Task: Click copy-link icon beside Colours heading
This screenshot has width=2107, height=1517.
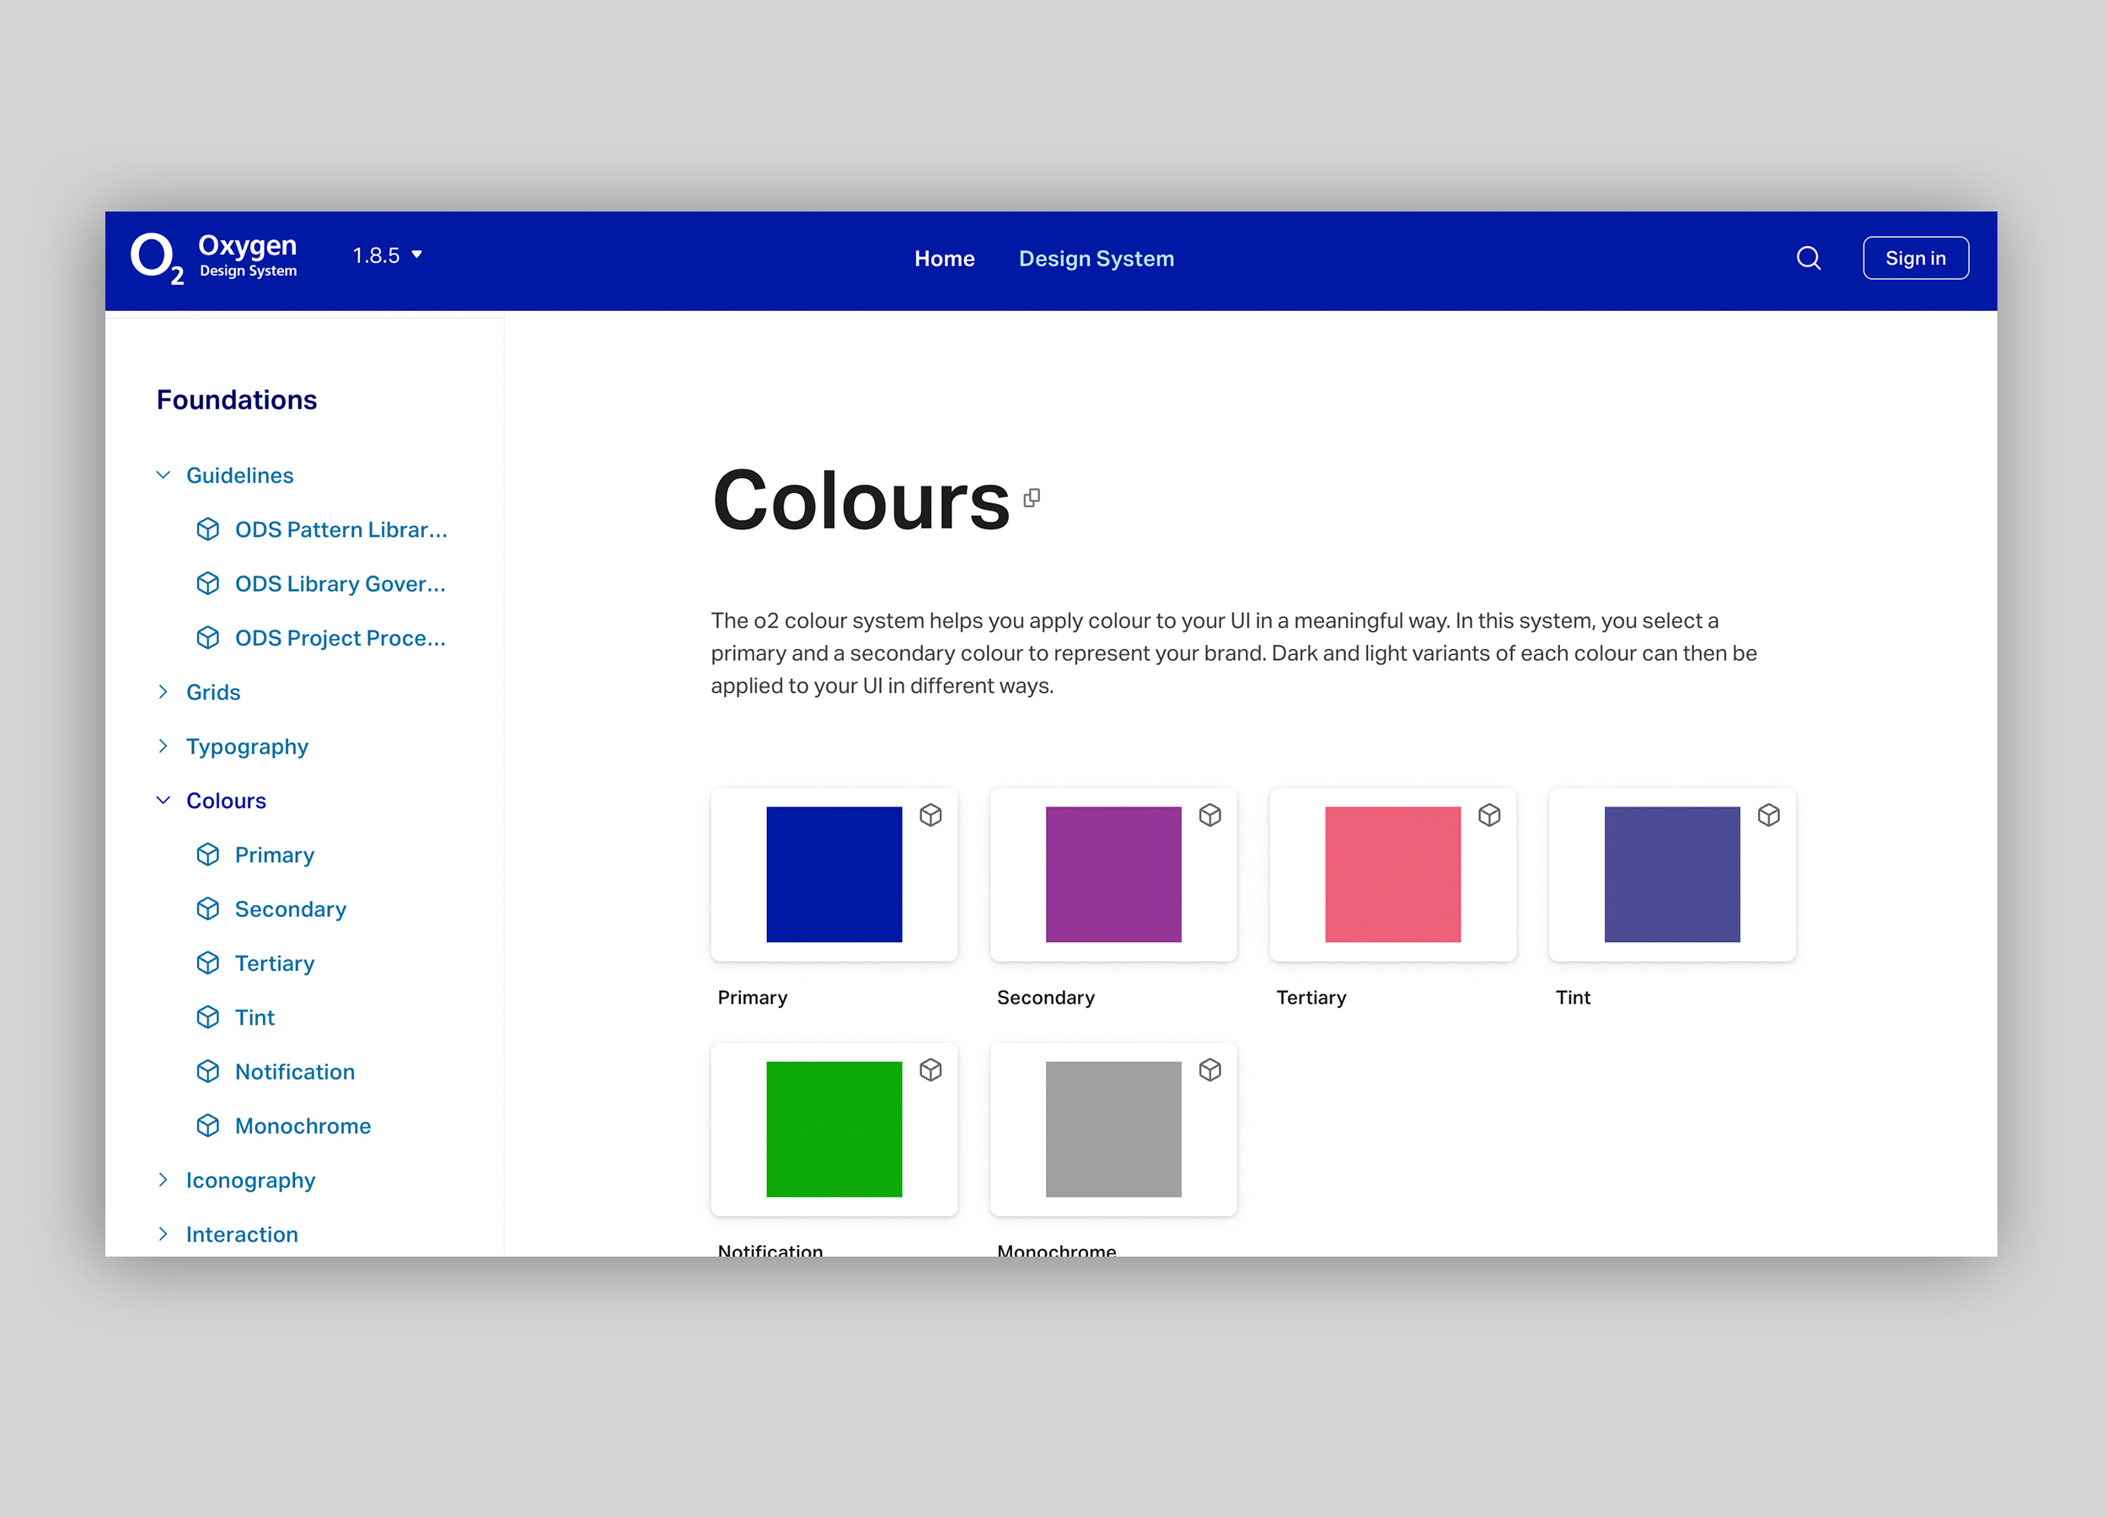Action: click(1032, 498)
